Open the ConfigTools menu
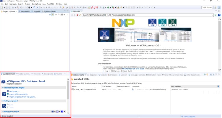Screen dimensions: 222x118 coord(36,4)
